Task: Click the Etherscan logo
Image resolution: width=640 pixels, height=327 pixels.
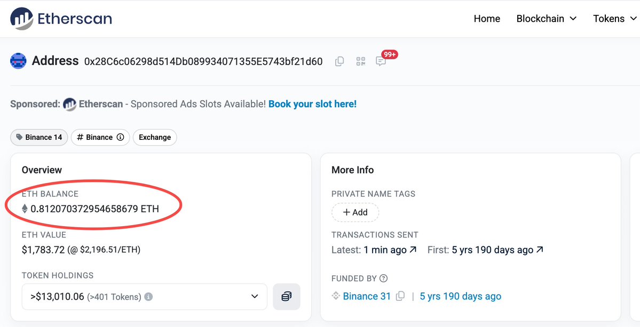Action: [x=61, y=19]
